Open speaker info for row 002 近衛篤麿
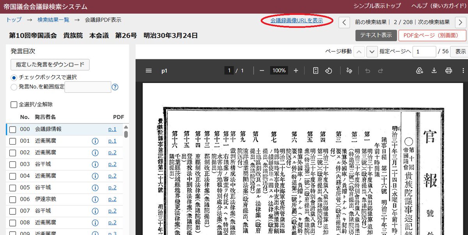The width and height of the screenshot is (468, 235). click(x=95, y=152)
